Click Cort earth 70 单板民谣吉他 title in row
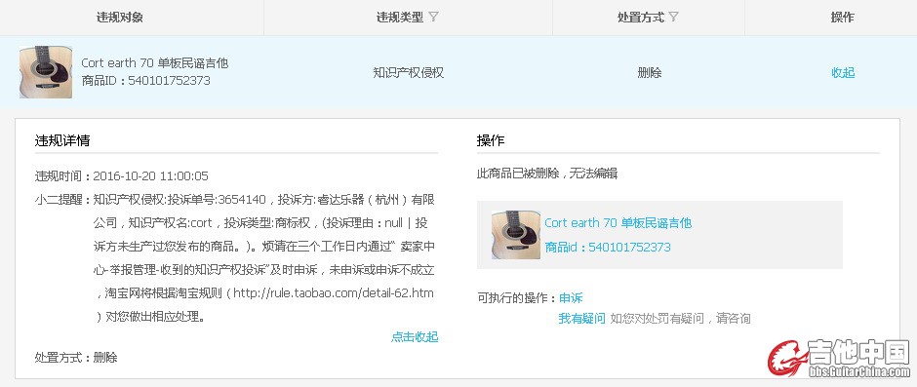The image size is (917, 387). (154, 62)
